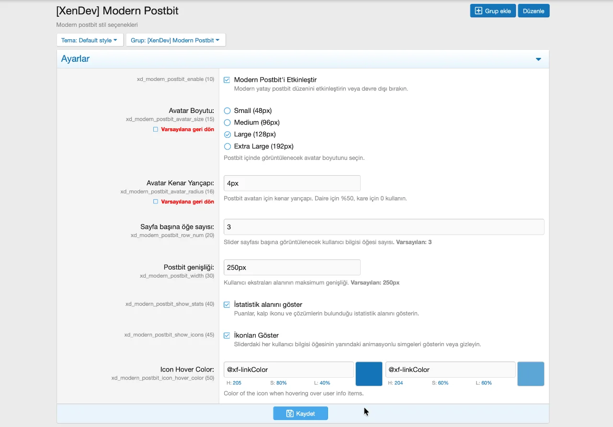Viewport: 613px width, 427px height.
Task: Toggle Modern Postbit'i Etkinleştir checkbox
Action: 227,80
